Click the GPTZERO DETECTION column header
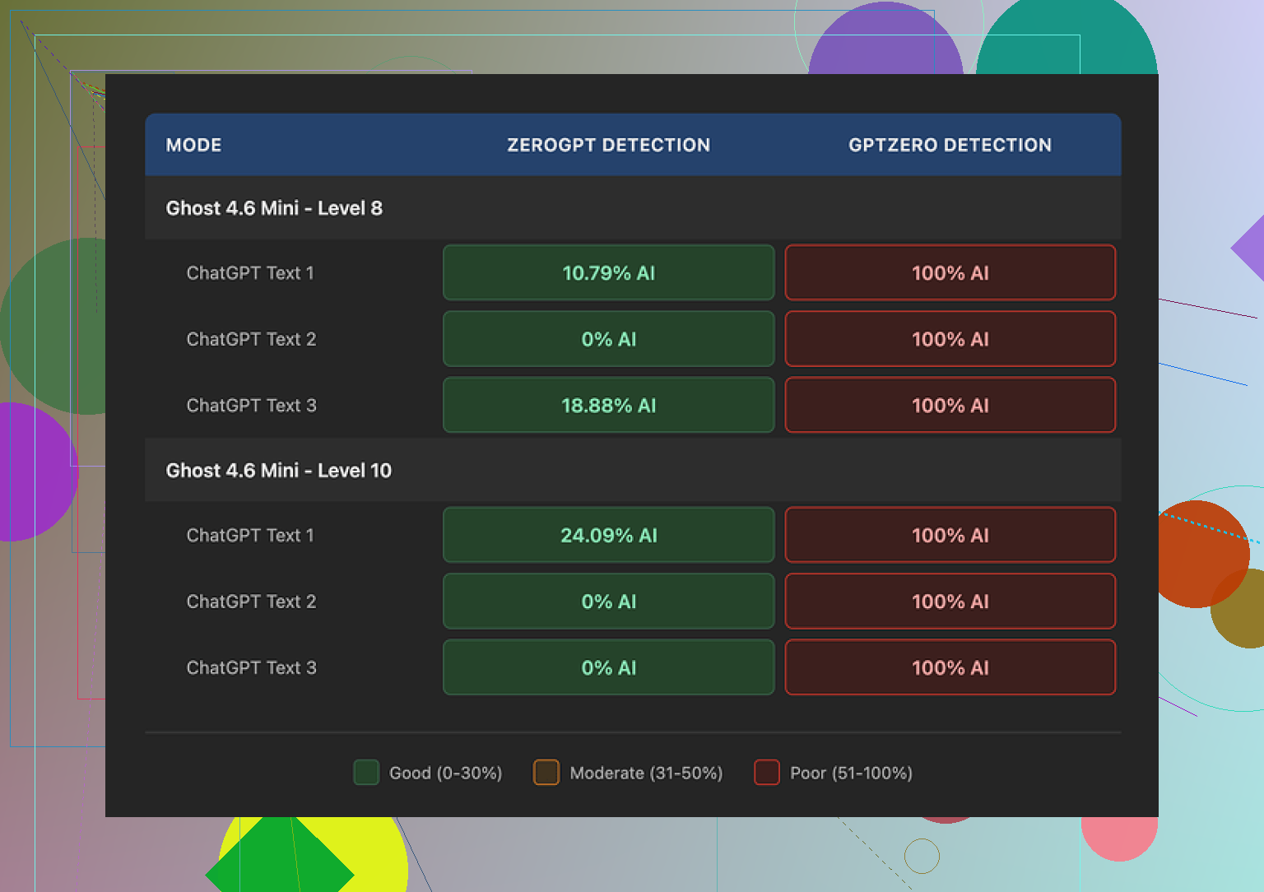Image resolution: width=1264 pixels, height=892 pixels. pyautogui.click(x=950, y=145)
